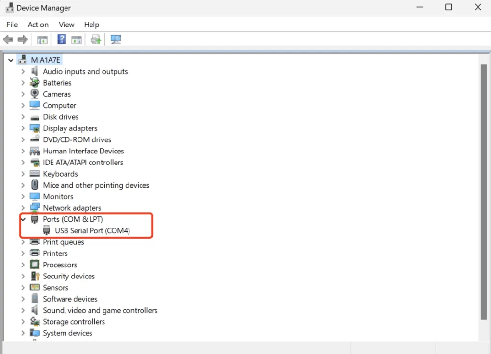Collapse the MIA1A7E root node

[11, 60]
